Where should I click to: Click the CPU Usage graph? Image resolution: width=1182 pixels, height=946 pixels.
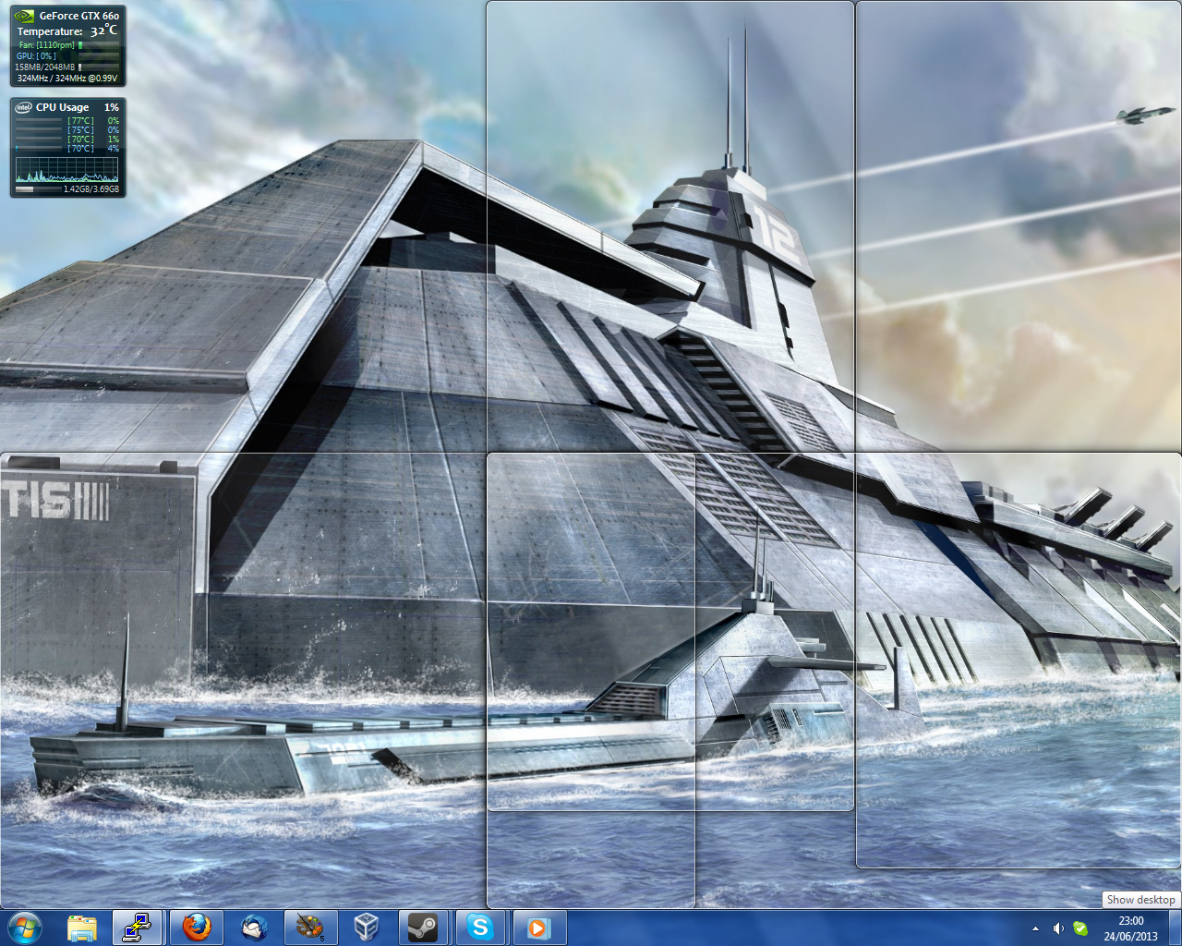(66, 171)
